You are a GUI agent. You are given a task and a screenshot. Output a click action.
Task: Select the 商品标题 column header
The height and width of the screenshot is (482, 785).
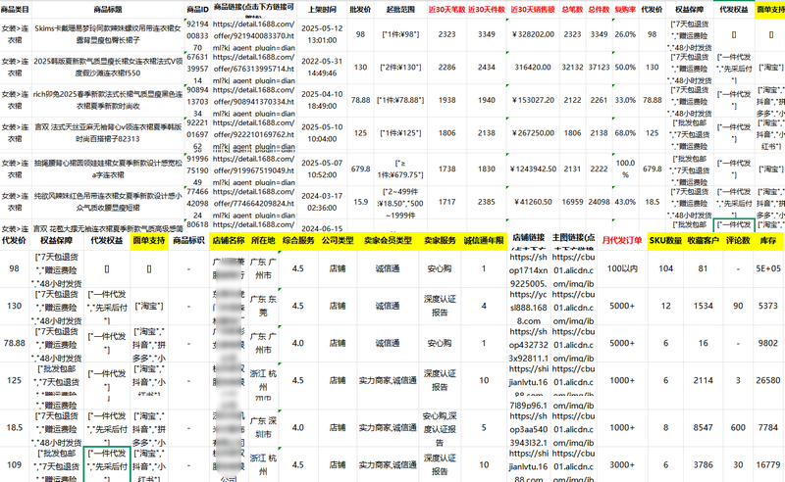click(108, 9)
